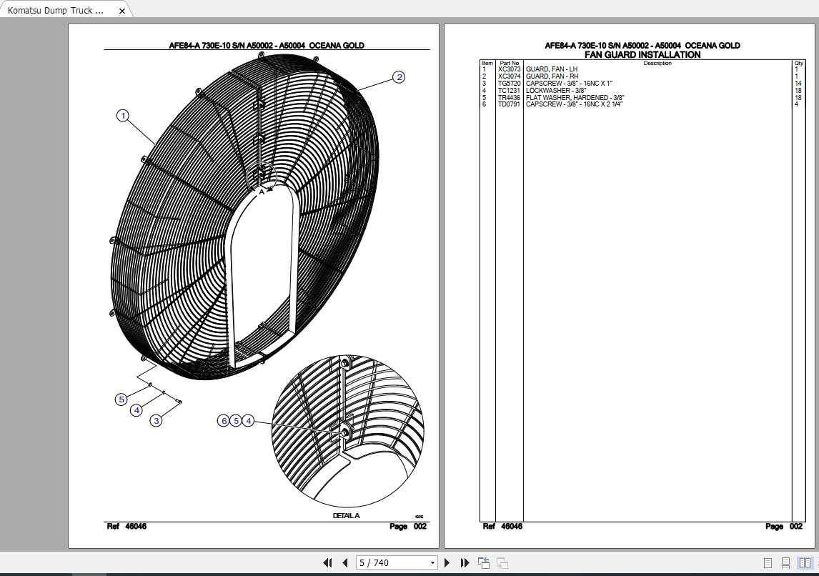Click the FAN GUARD INSTALLATION heading

642,55
